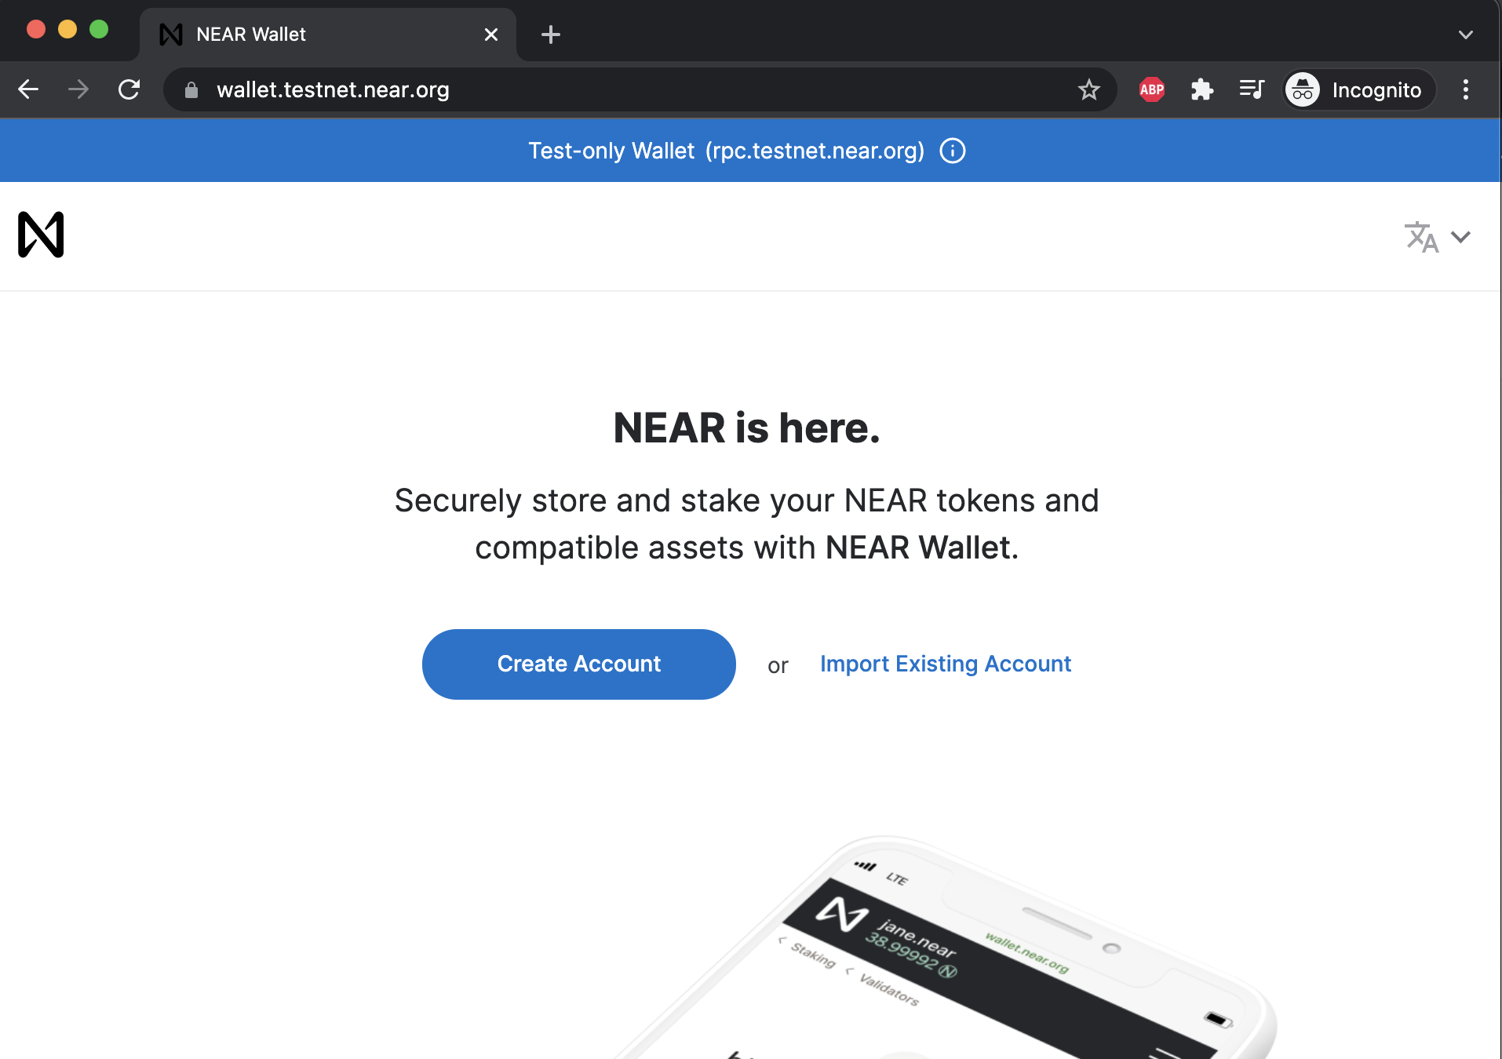This screenshot has width=1502, height=1059.
Task: Click the Create Account button
Action: click(578, 664)
